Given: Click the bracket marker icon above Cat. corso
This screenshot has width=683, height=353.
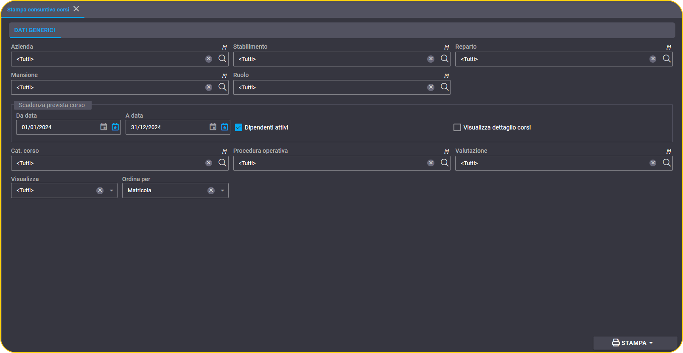Looking at the screenshot, I should [224, 151].
